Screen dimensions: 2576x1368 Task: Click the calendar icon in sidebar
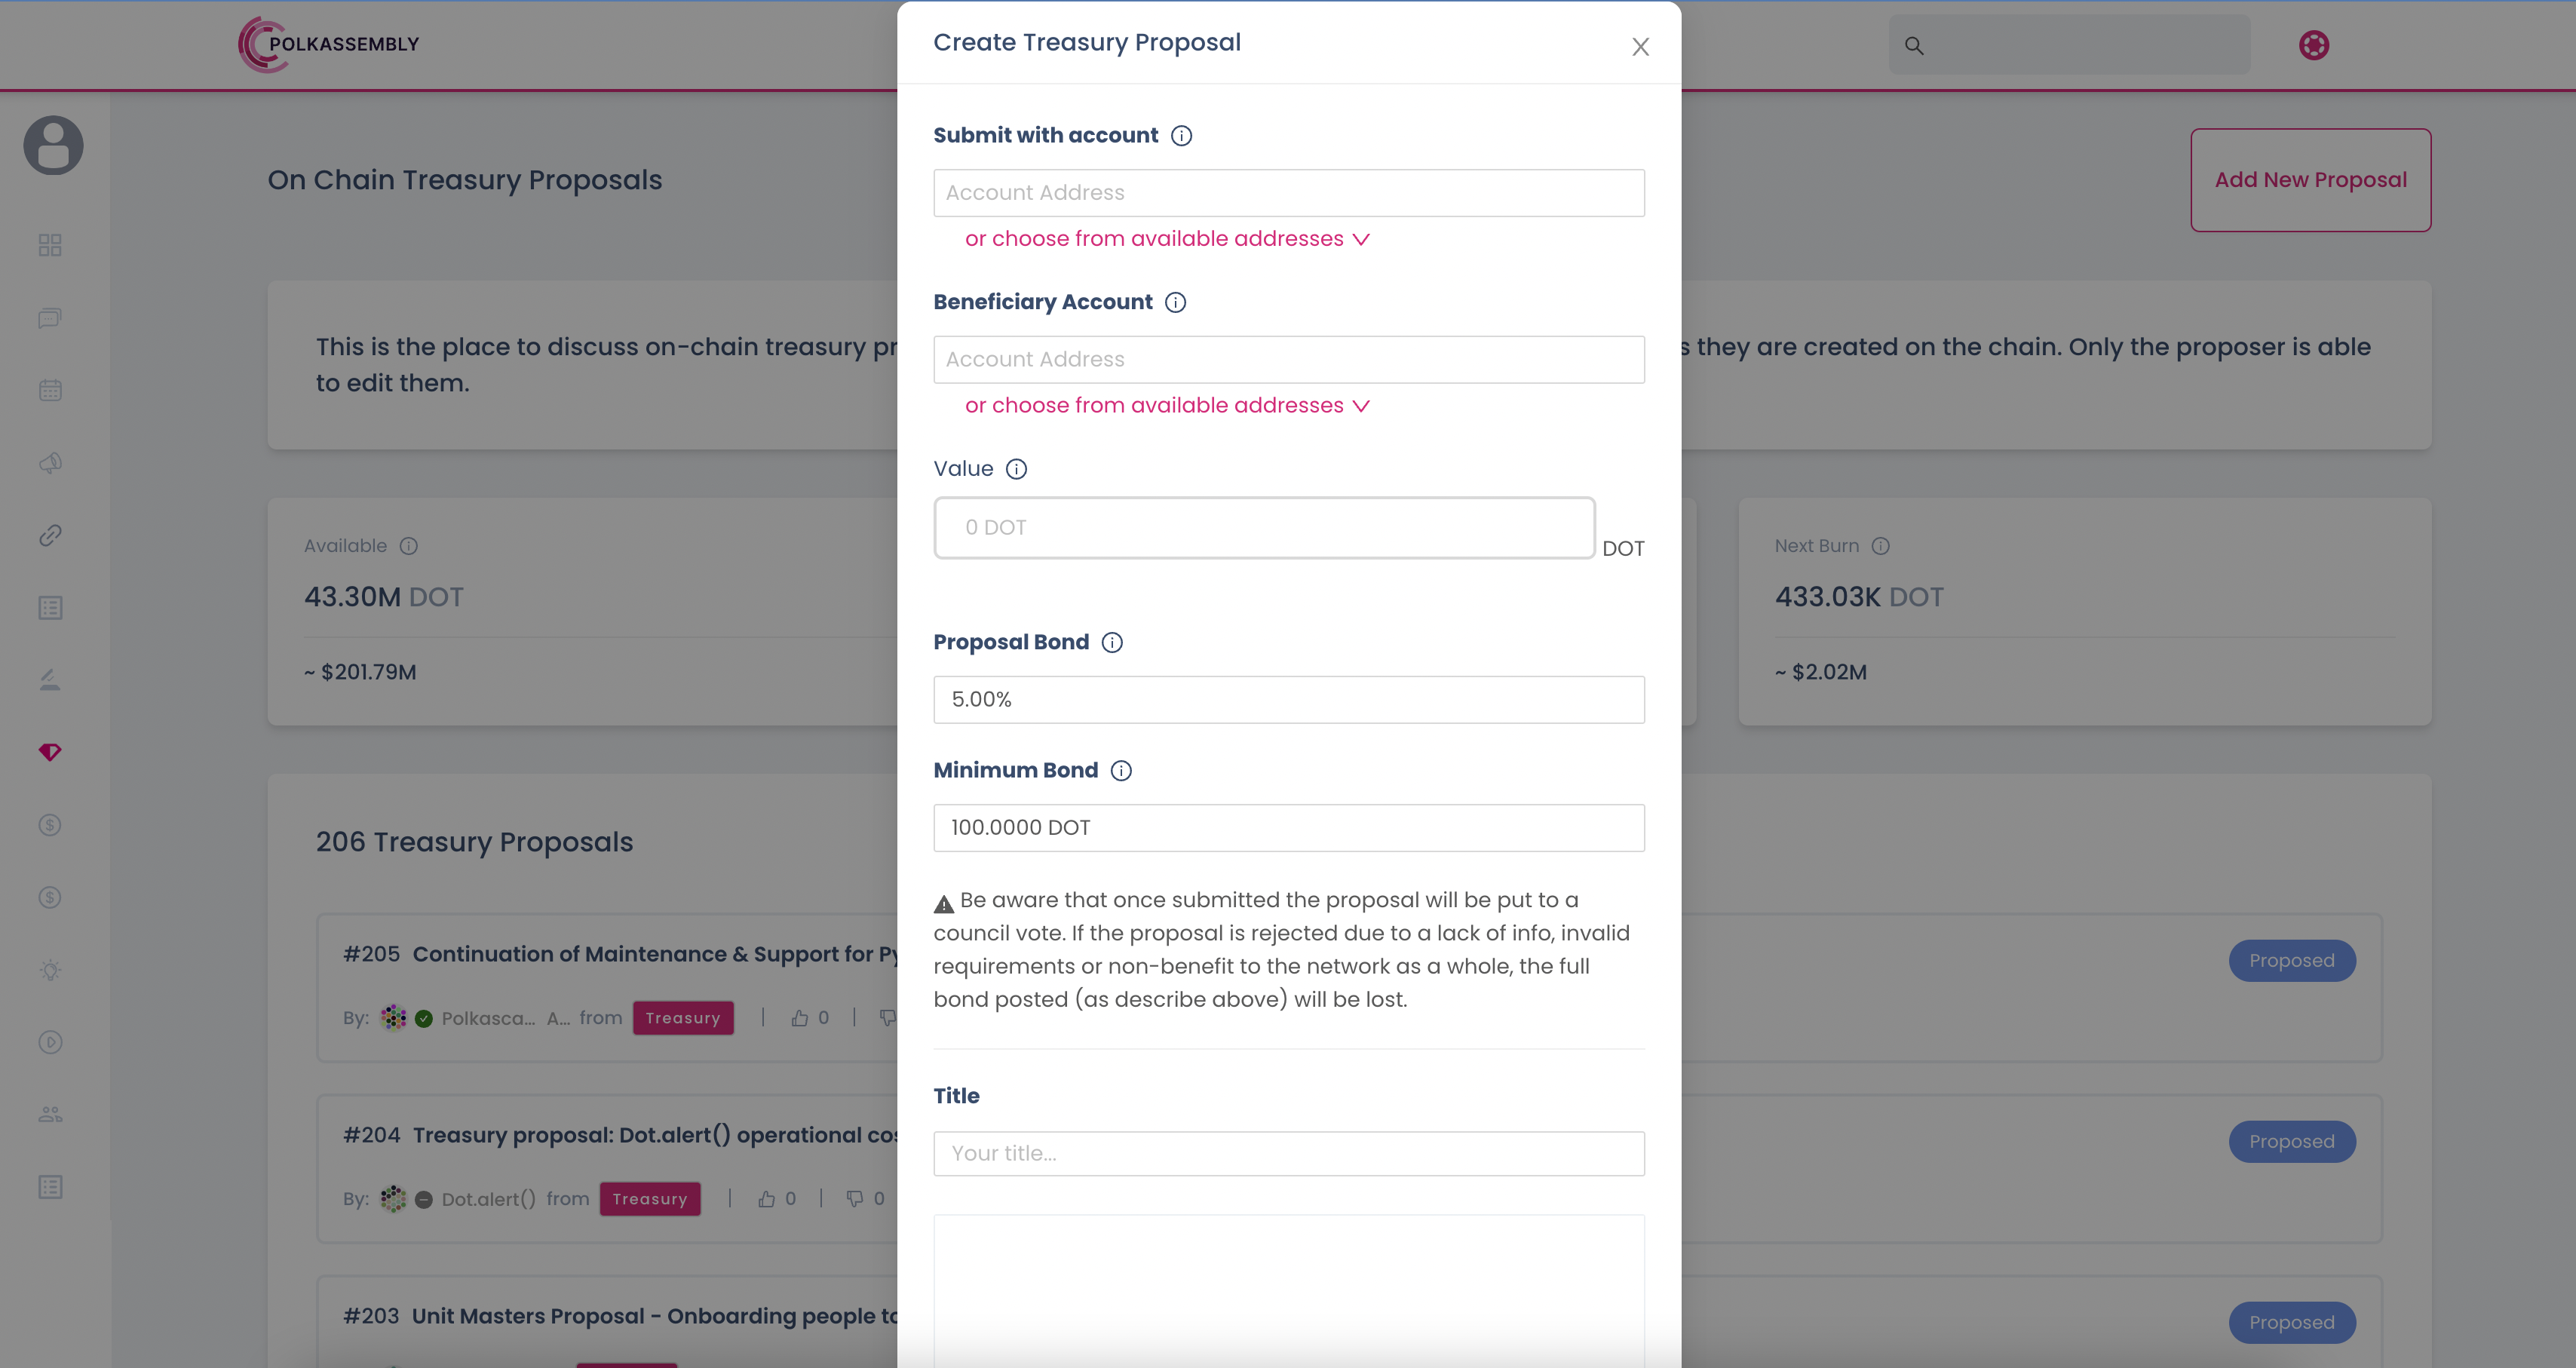coord(50,390)
